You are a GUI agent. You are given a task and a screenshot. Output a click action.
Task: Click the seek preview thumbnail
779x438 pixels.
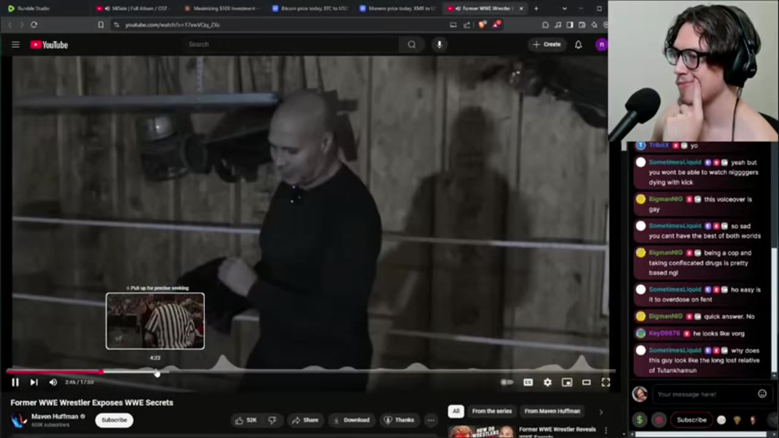155,321
